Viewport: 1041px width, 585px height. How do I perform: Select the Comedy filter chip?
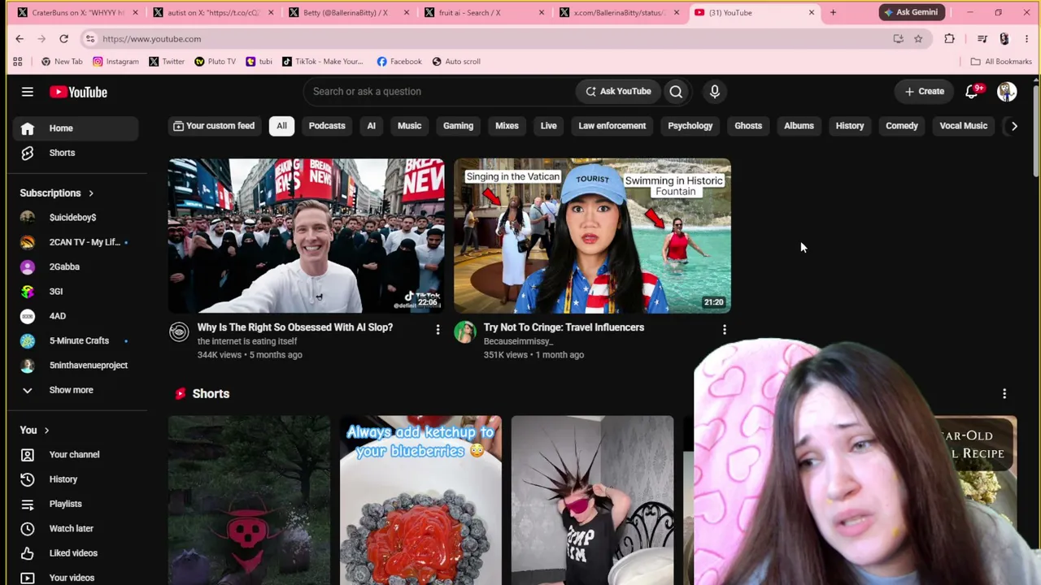click(902, 126)
